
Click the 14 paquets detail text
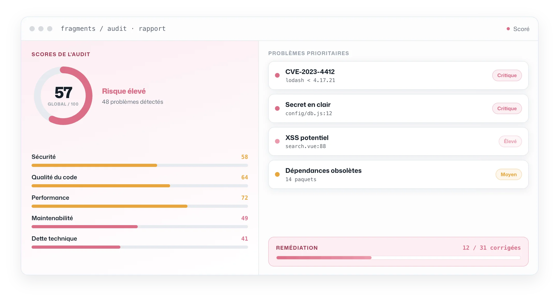pyautogui.click(x=301, y=179)
